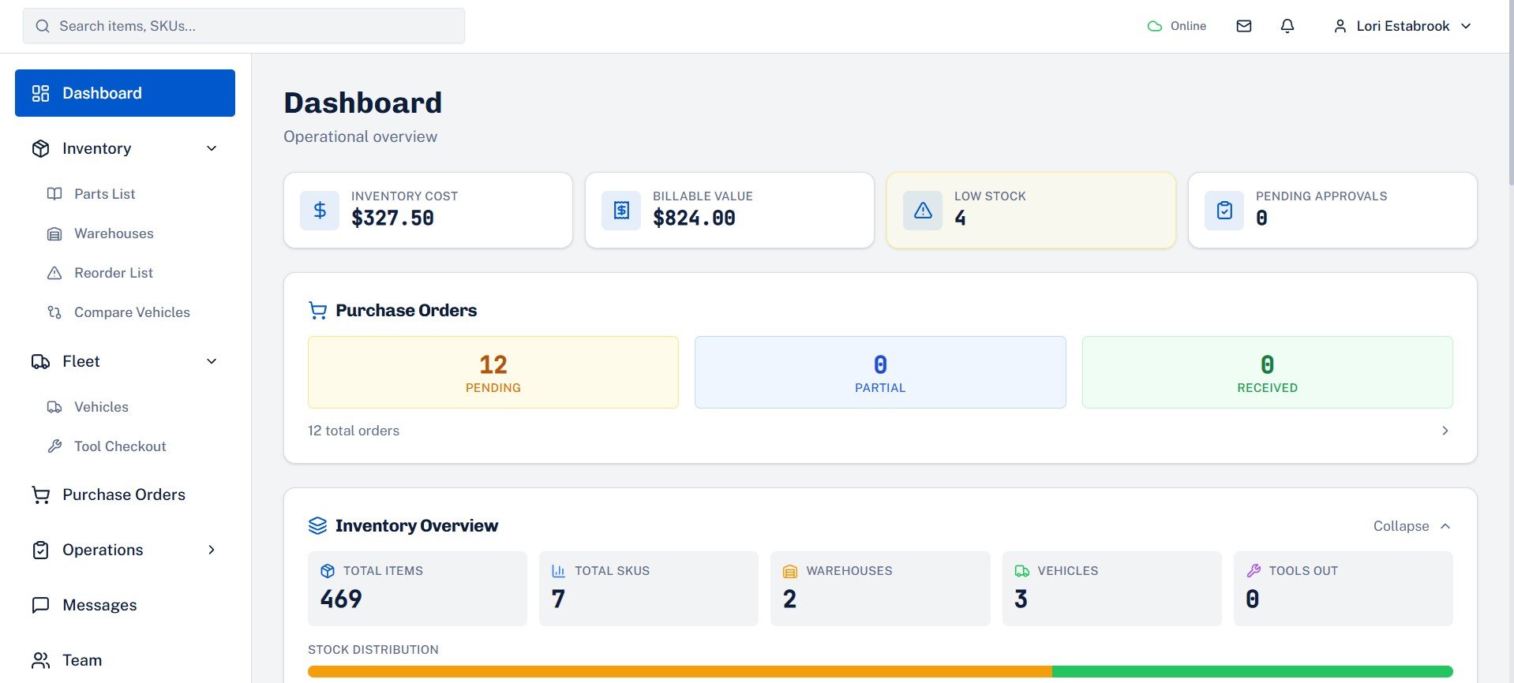
Task: Open the mail inbox icon
Action: [1244, 26]
